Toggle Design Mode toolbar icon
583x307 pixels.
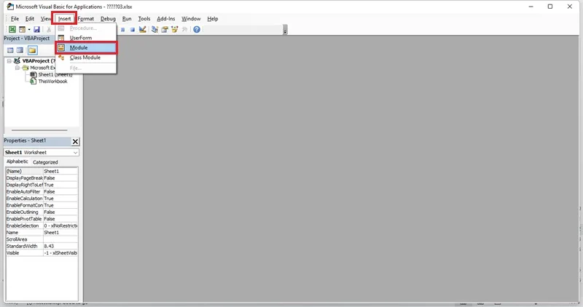coord(142,29)
